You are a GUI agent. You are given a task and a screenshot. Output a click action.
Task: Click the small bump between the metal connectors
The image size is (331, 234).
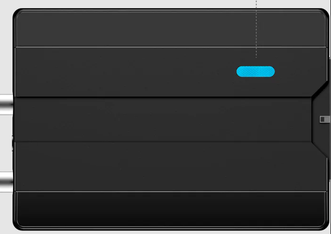pos(13,143)
